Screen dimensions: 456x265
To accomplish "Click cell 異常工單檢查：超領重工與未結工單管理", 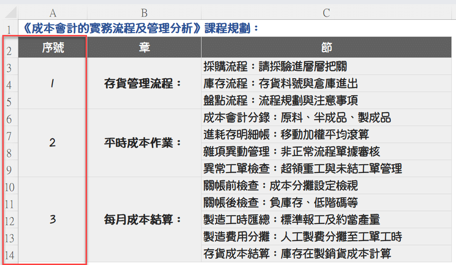I will pos(326,168).
